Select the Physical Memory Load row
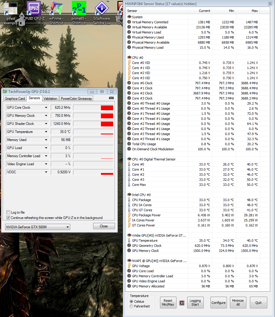This screenshot has height=317, width=275. point(198,48)
